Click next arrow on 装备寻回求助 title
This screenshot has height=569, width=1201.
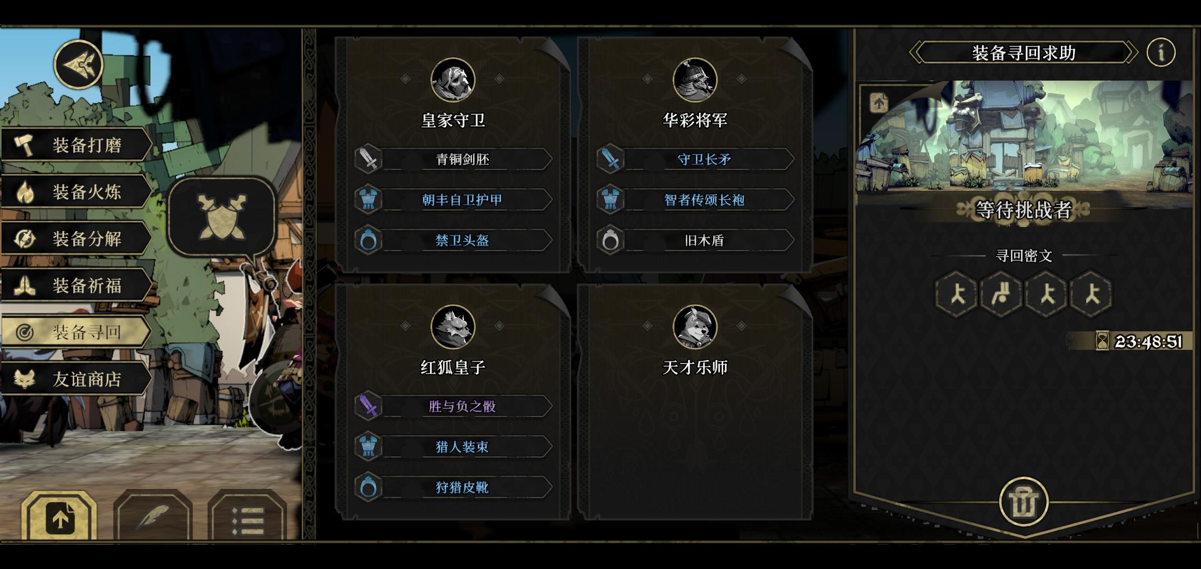[x=1130, y=53]
